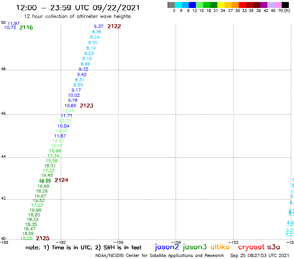
Task: Click the wave height value '10.73'
Action: click(x=10, y=27)
